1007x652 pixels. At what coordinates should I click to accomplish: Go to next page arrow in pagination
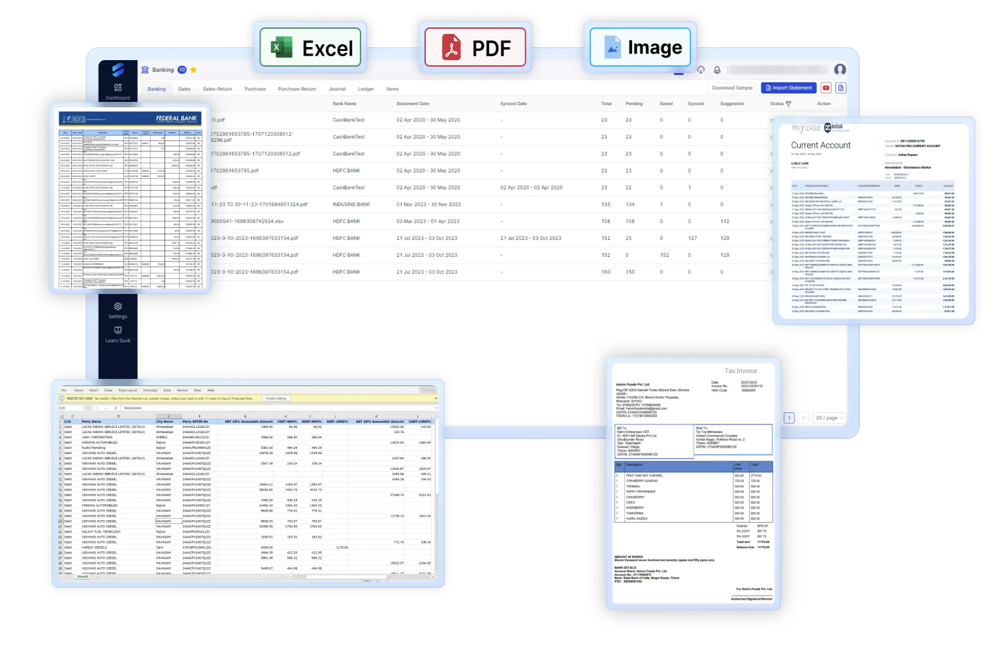(803, 418)
